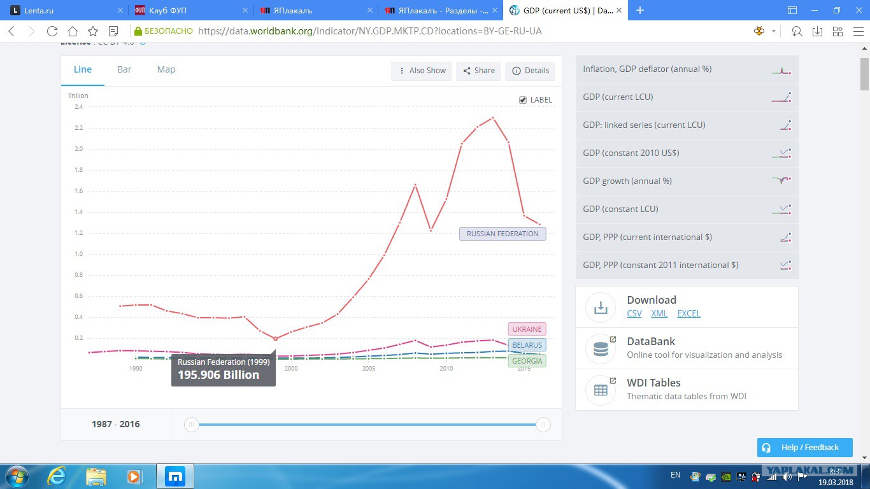Open the Also Show options menu
Viewport: 870px width, 489px height.
(422, 71)
